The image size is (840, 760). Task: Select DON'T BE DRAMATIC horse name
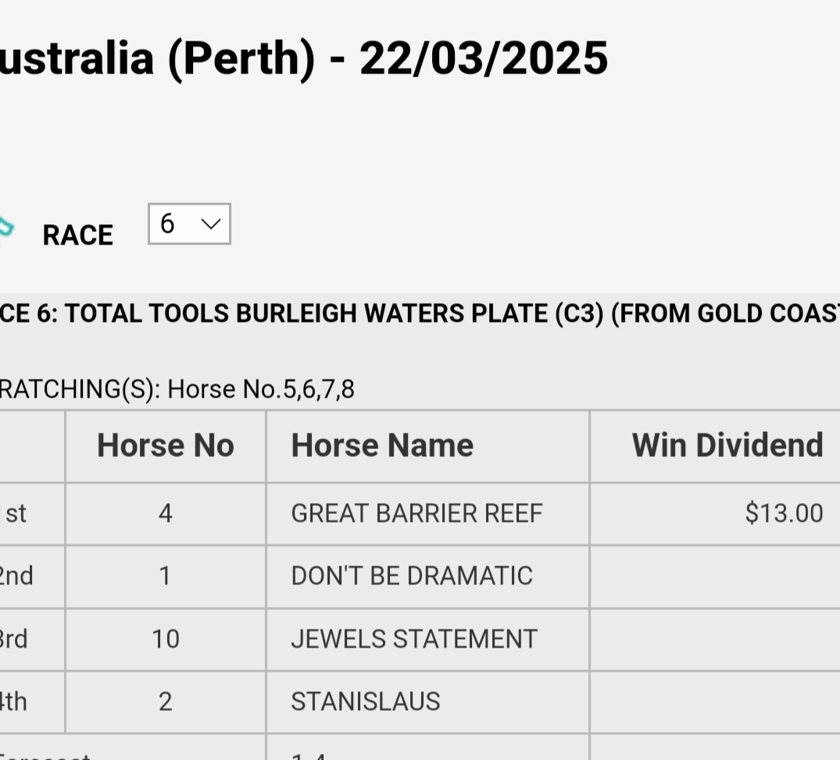coord(412,576)
